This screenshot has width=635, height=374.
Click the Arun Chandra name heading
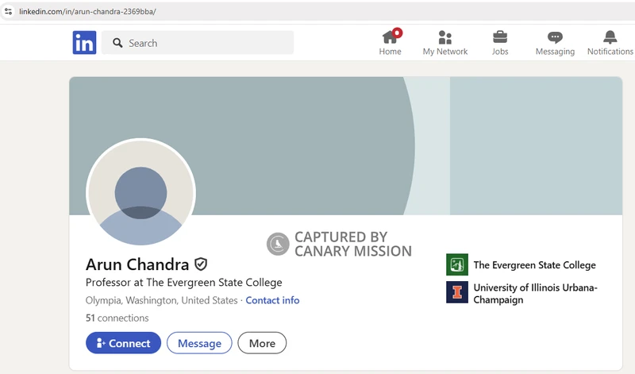[137, 264]
